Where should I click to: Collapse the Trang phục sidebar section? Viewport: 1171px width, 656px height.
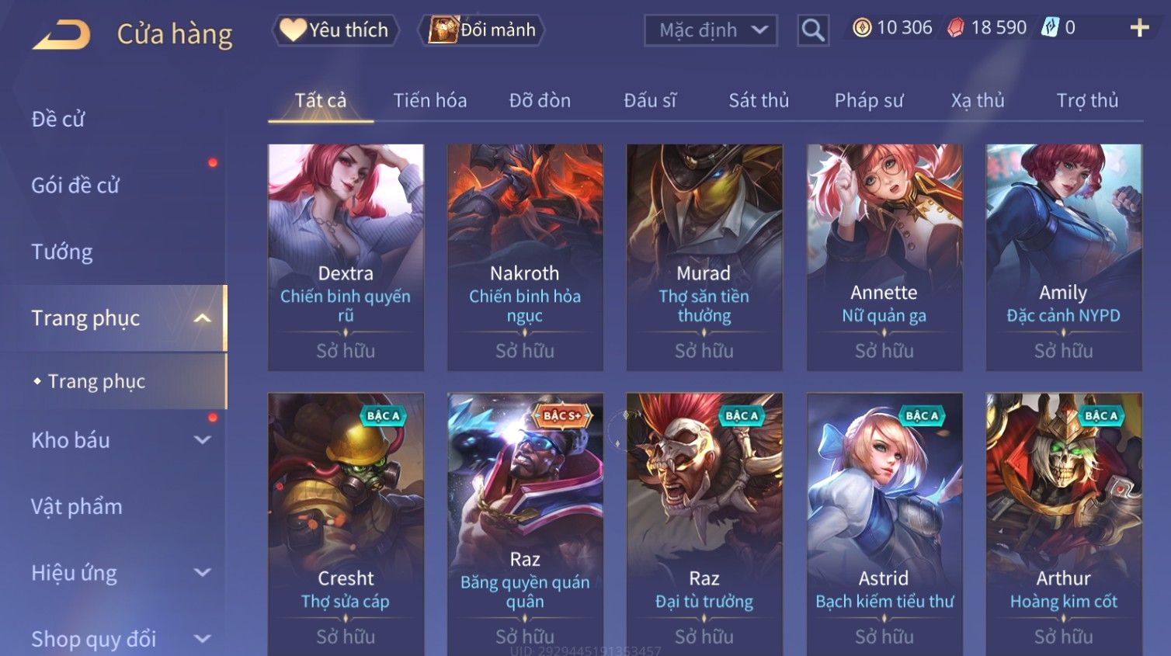coord(202,318)
